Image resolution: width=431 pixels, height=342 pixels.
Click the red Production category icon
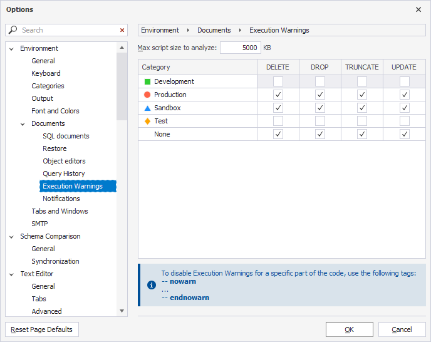[x=147, y=95]
